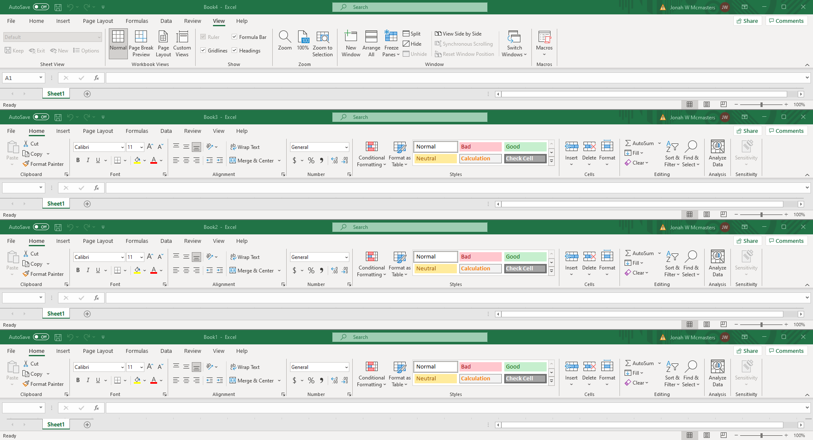Open font size dropdown in Book2 window
This screenshot has width=813, height=440.
[x=141, y=257]
